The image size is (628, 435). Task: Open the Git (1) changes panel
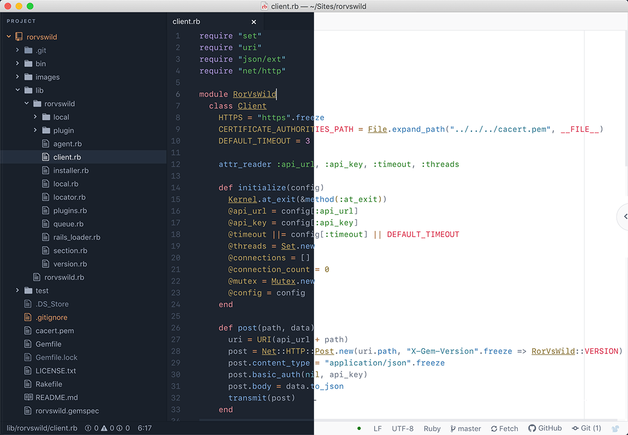point(586,428)
